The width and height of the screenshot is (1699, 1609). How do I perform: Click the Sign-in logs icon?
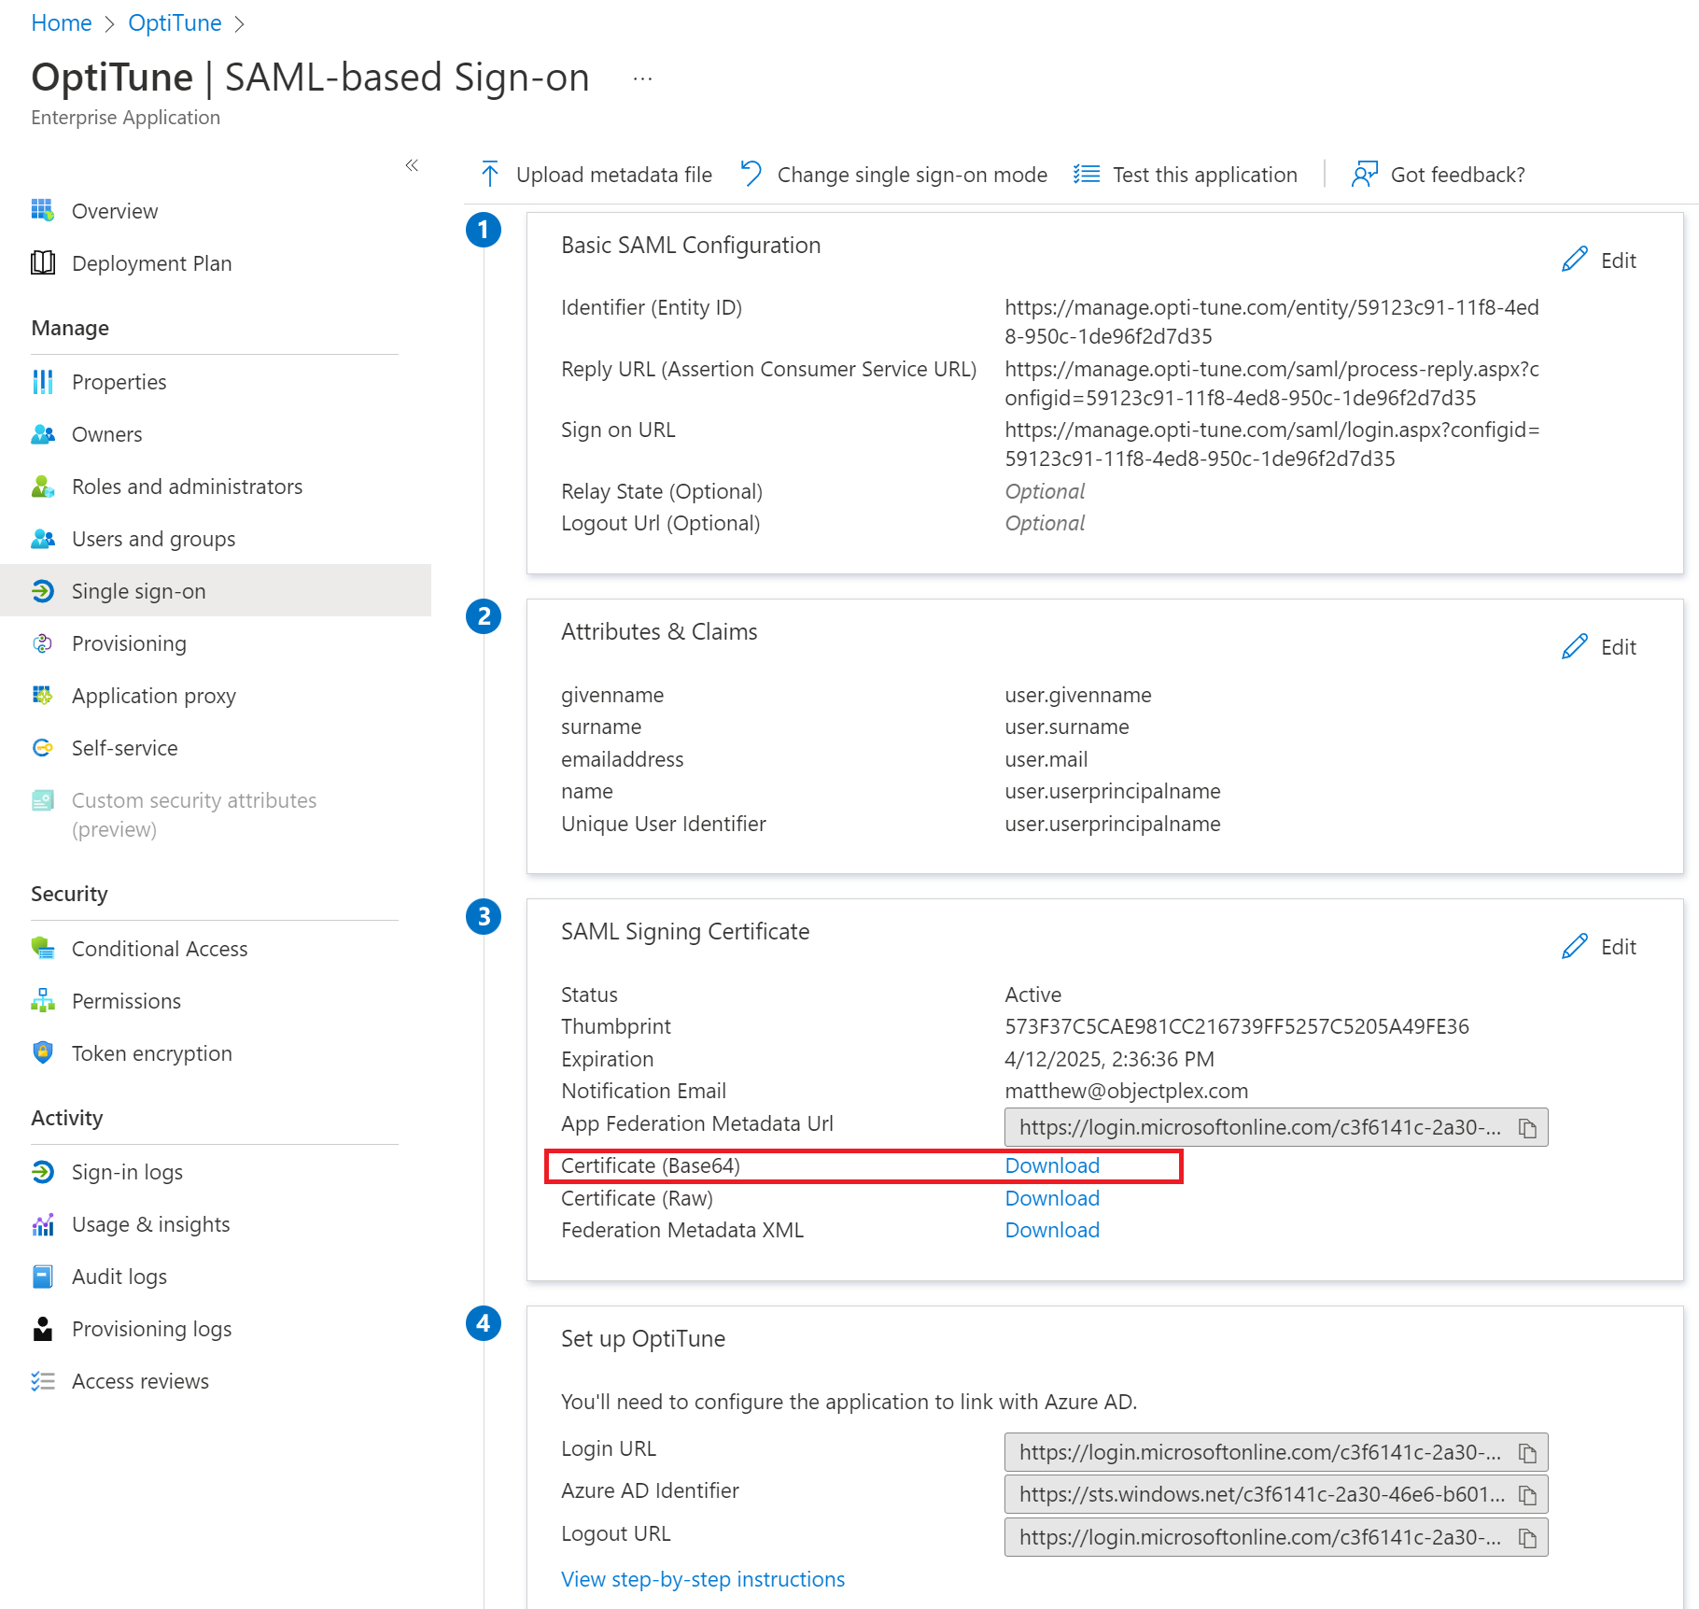pyautogui.click(x=43, y=1171)
